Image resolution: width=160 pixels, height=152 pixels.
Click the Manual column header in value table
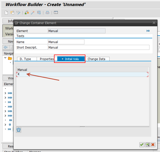click(82, 70)
